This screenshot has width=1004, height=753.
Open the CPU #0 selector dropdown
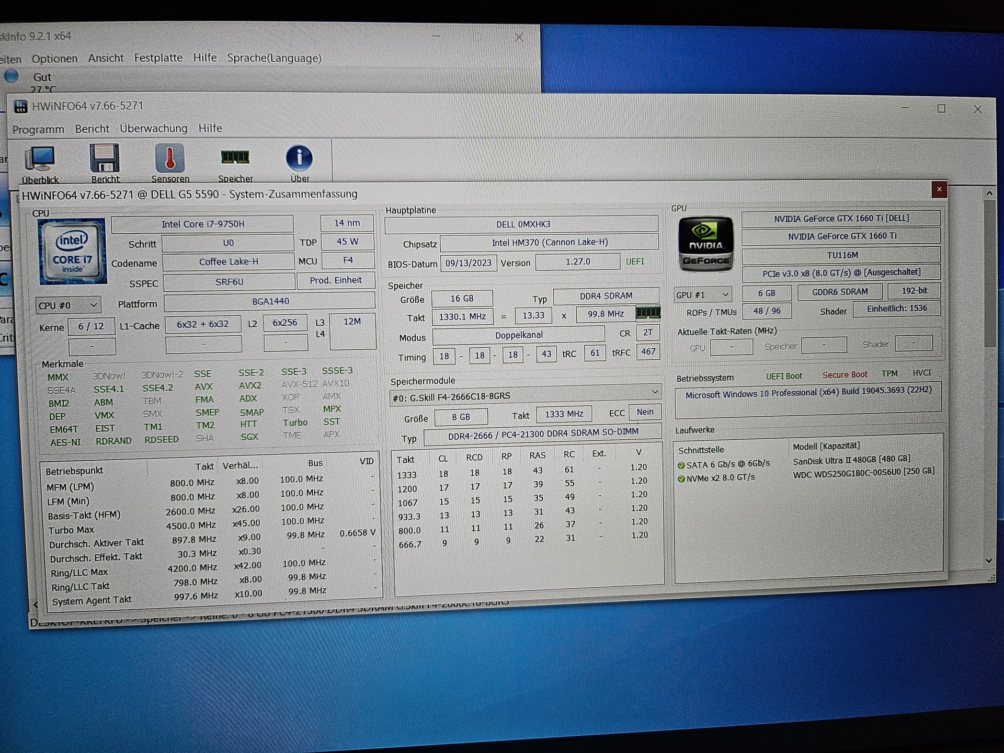(x=68, y=305)
